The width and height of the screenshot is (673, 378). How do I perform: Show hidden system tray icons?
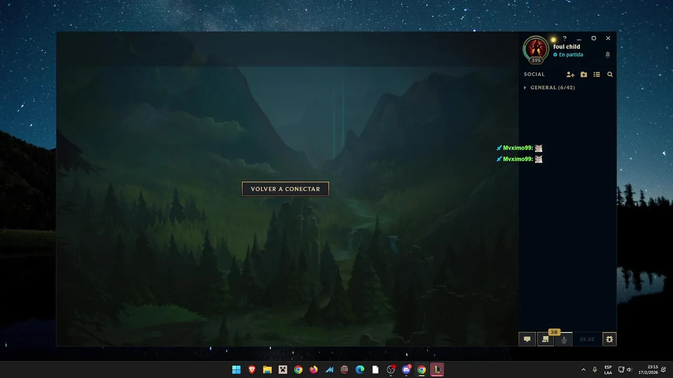coord(583,370)
